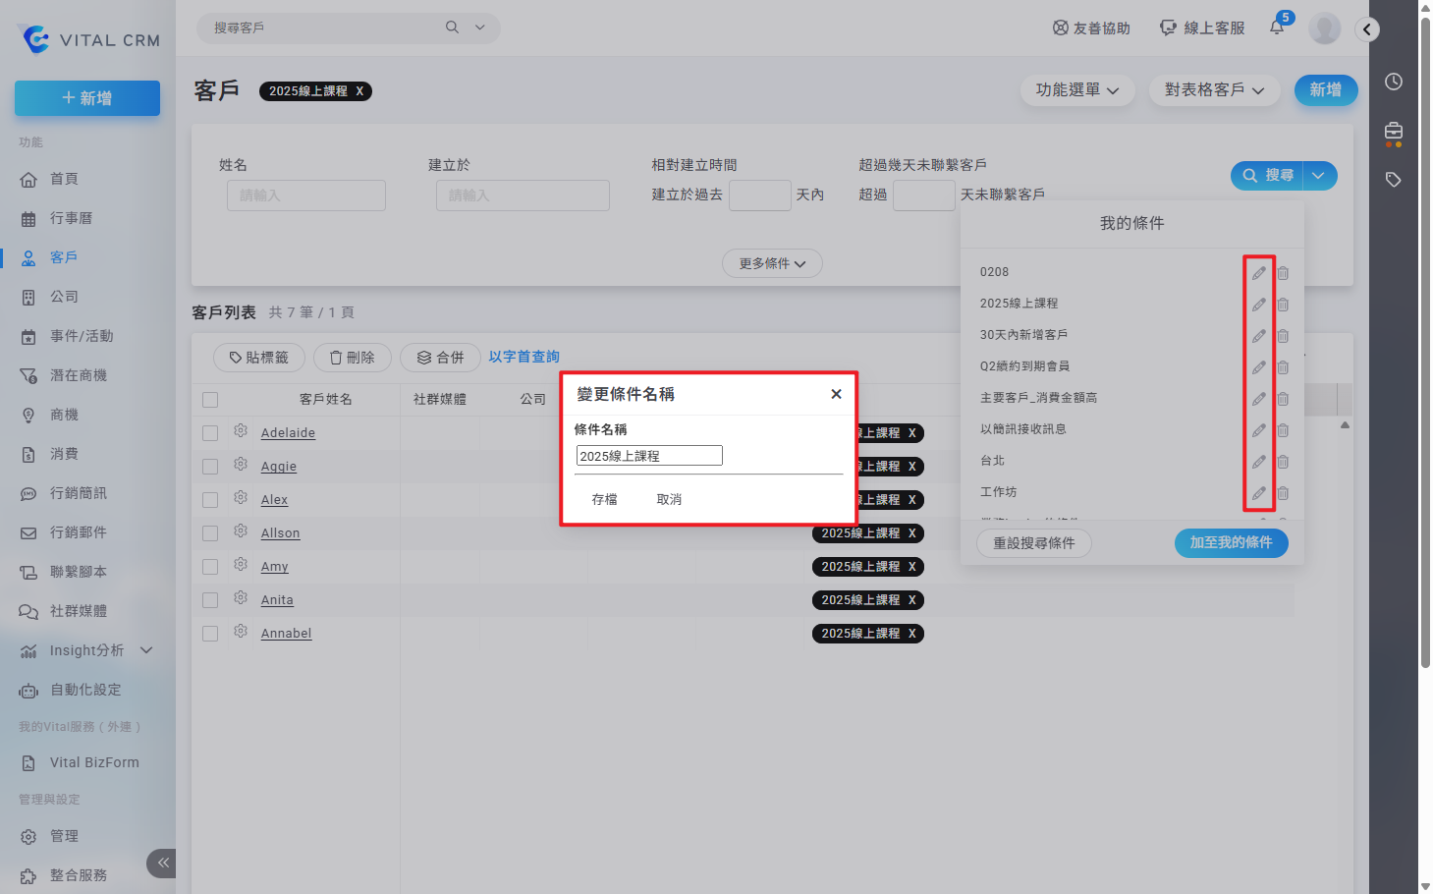Open the 對表格客戶 dropdown
Image resolution: width=1433 pixels, height=894 pixels.
(1214, 90)
